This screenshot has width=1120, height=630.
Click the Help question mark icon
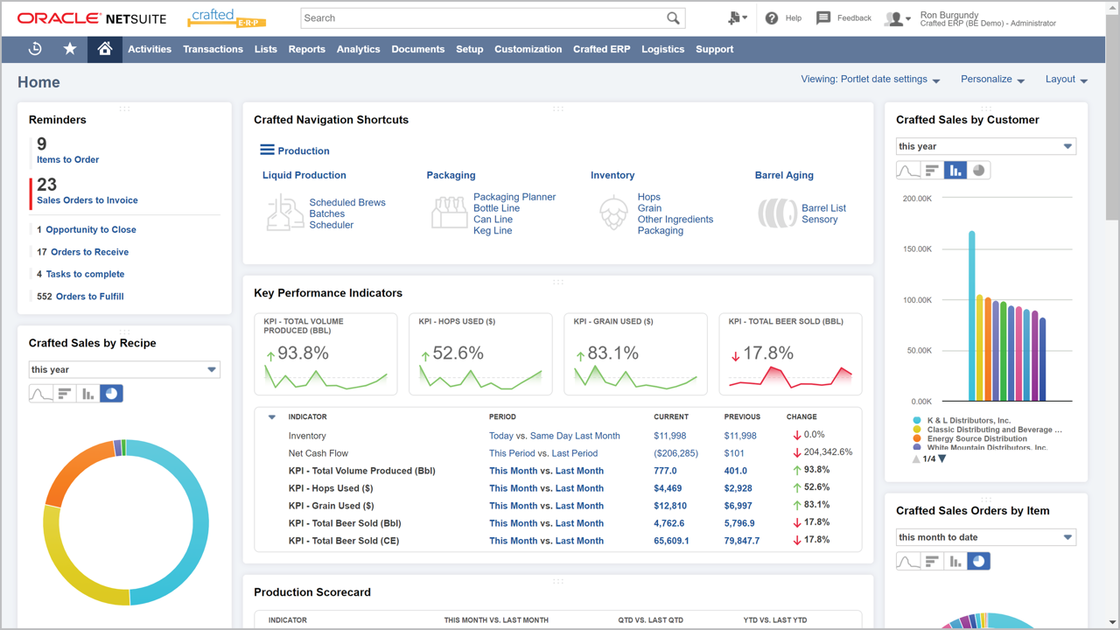[x=772, y=17]
